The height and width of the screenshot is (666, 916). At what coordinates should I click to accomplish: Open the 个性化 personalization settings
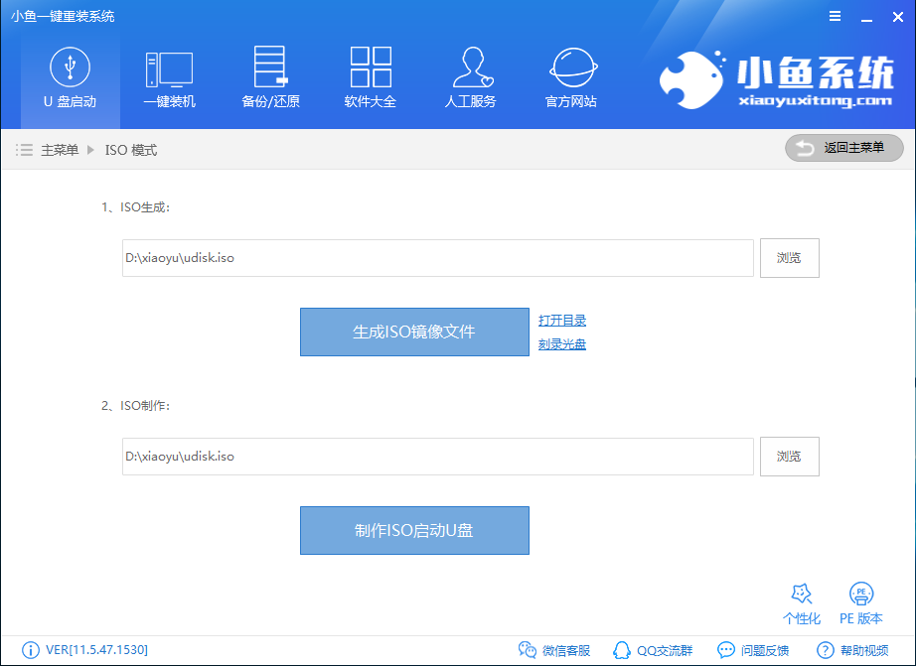(802, 602)
